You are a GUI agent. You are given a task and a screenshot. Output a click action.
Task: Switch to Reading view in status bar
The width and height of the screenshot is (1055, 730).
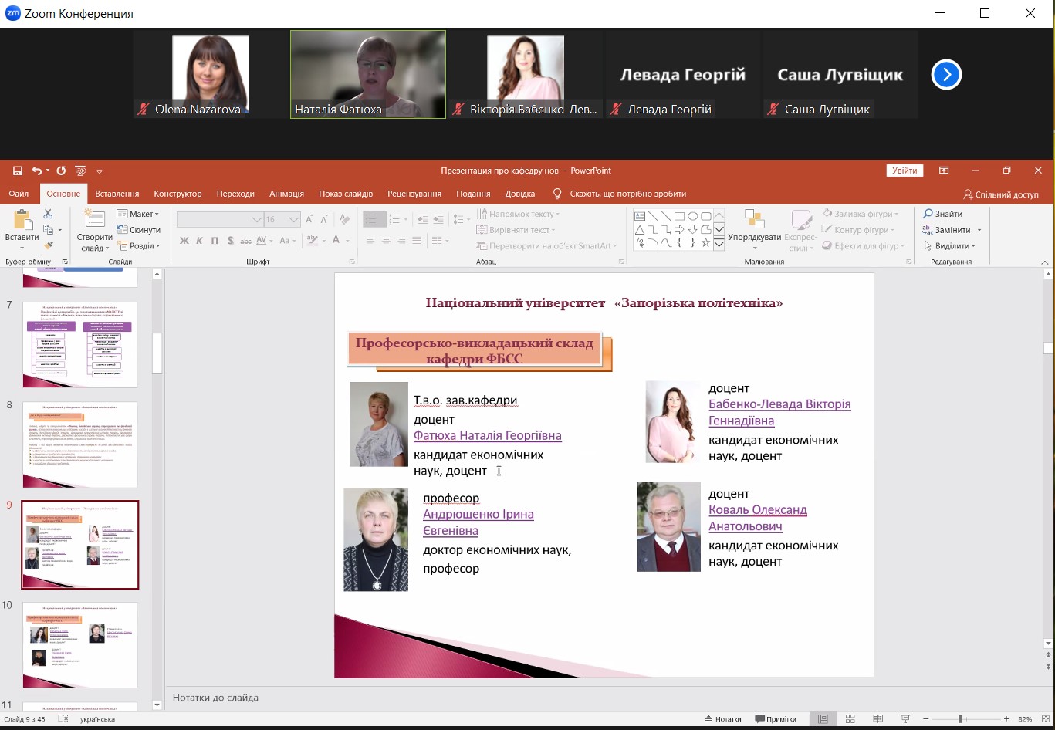(877, 719)
